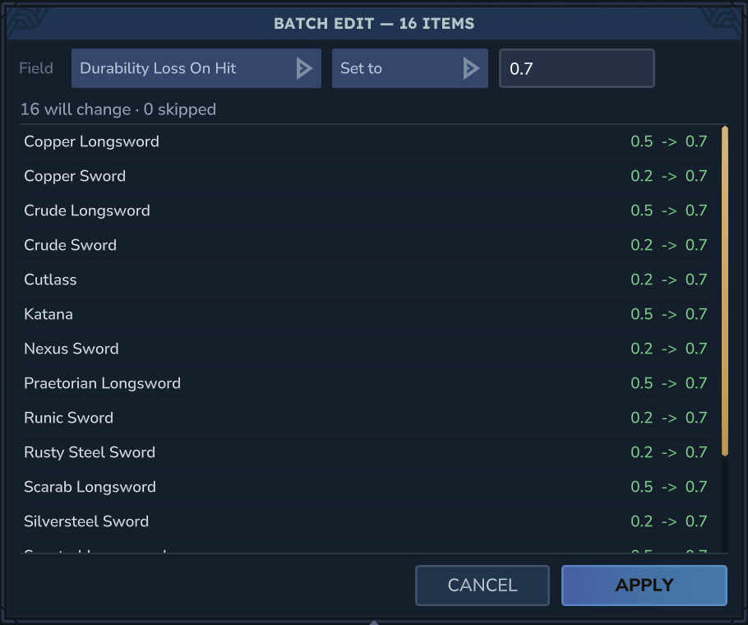Choose the Katana item in the list
748x625 pixels.
(367, 314)
